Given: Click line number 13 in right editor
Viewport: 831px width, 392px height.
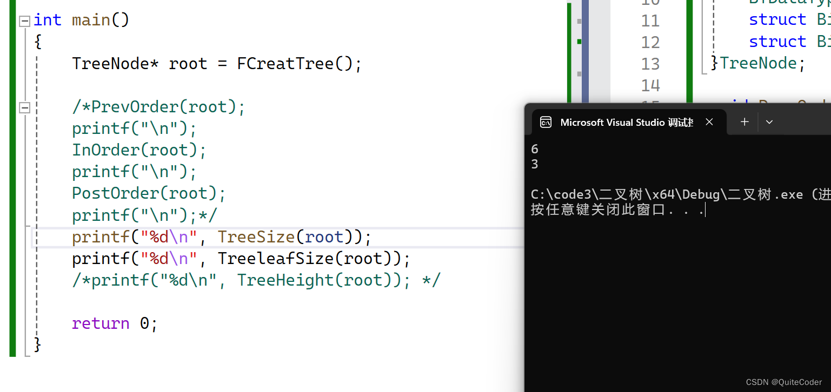Looking at the screenshot, I should click(x=650, y=64).
